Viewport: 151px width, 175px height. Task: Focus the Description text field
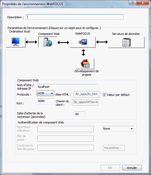pyautogui.click(x=74, y=17)
